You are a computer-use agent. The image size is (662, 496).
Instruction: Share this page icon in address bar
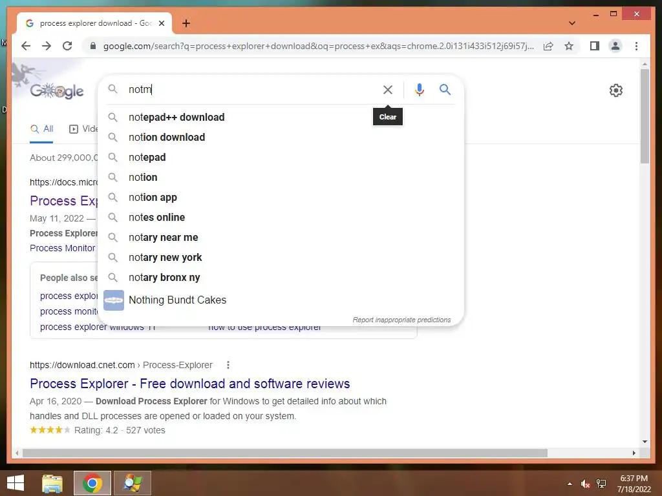(548, 46)
